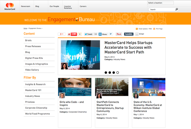Screen dimensions: 191x129
Task: Click the LinkedIn share count 57
Action: 110,34
